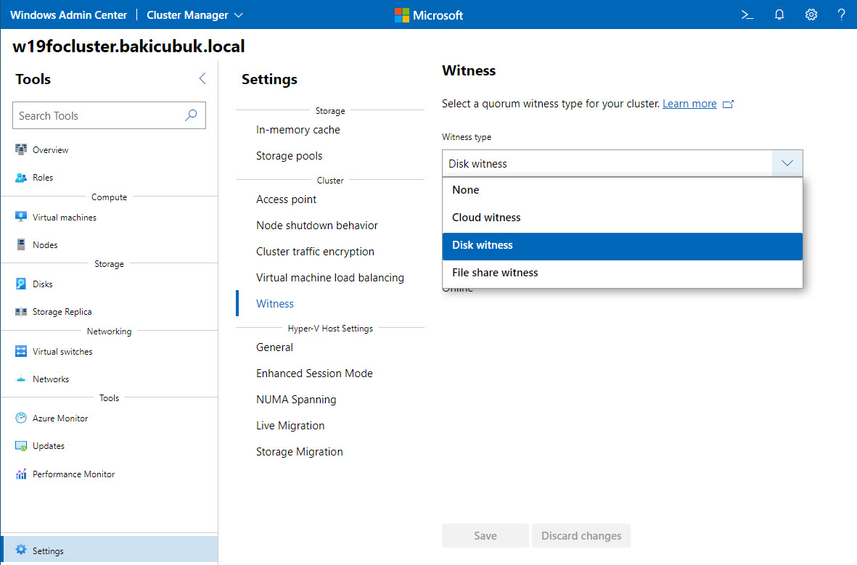Select File share witness option

tap(622, 273)
